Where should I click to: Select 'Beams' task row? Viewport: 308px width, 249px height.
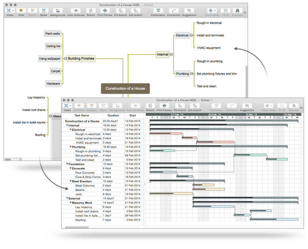(101, 190)
